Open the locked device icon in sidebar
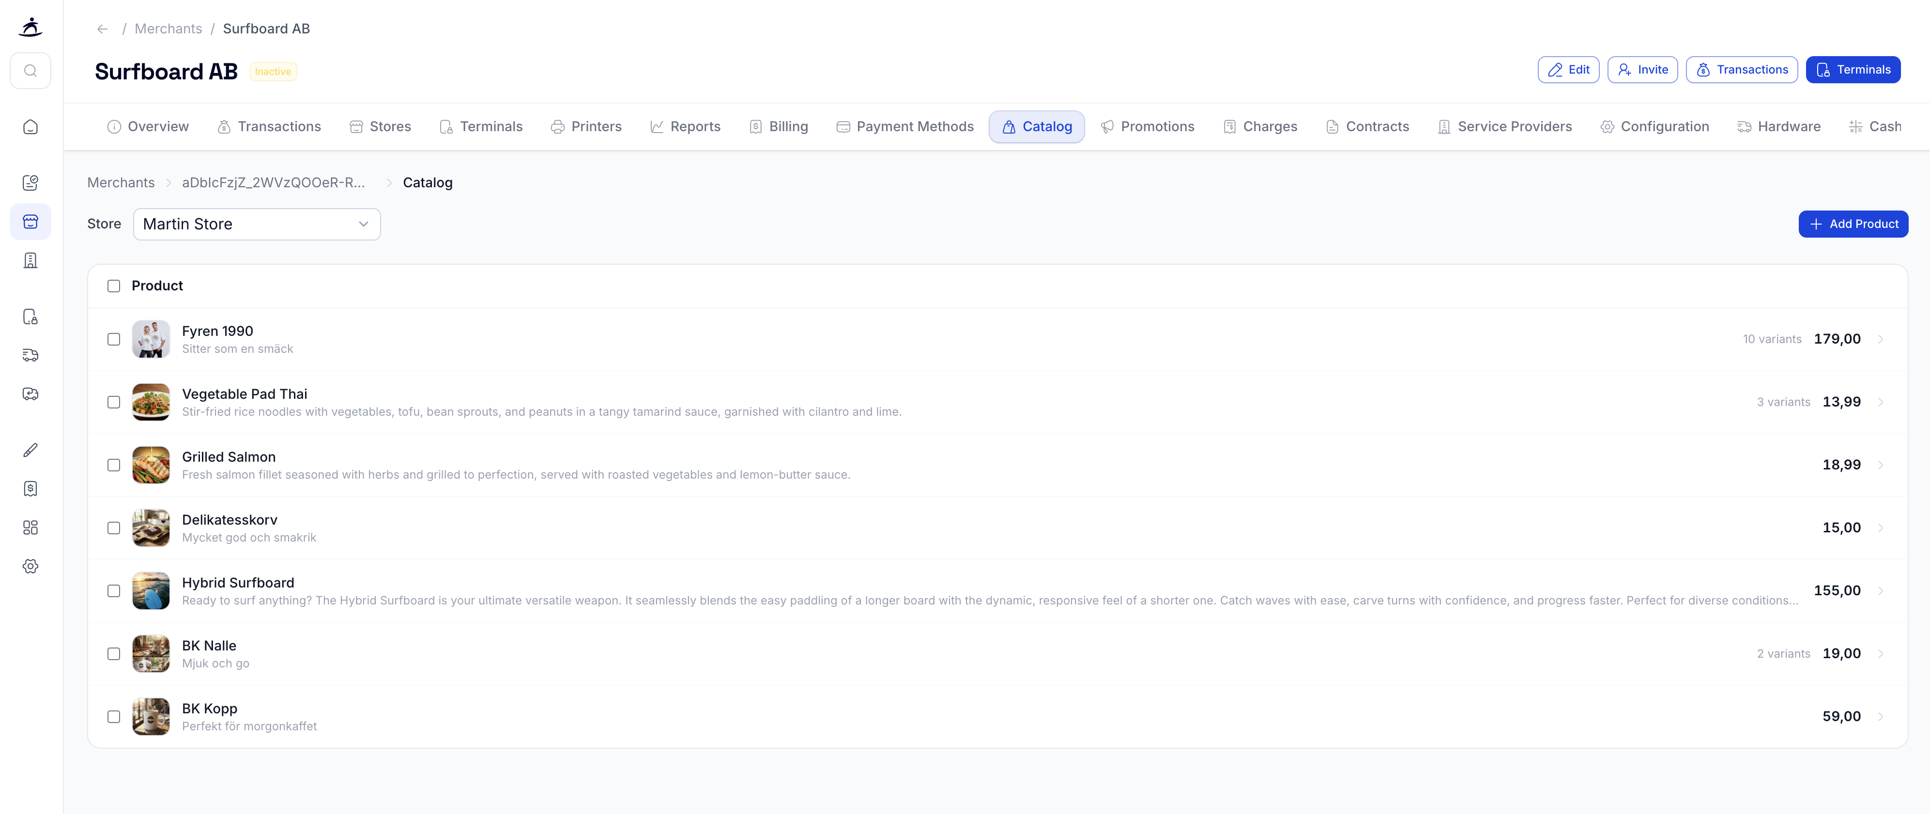1930x814 pixels. tap(31, 317)
